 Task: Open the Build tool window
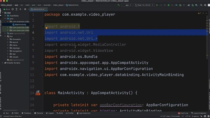coord(60,113)
